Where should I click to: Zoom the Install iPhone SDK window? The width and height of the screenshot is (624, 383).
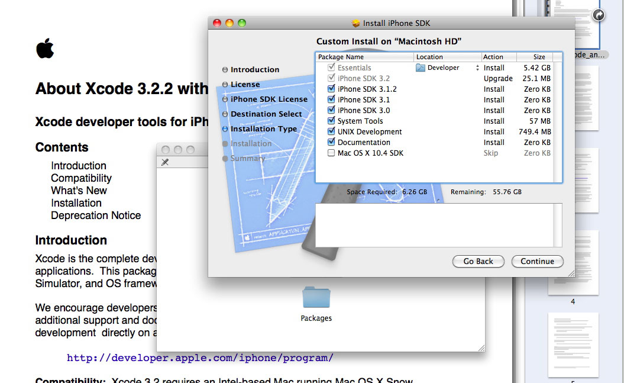coord(241,23)
